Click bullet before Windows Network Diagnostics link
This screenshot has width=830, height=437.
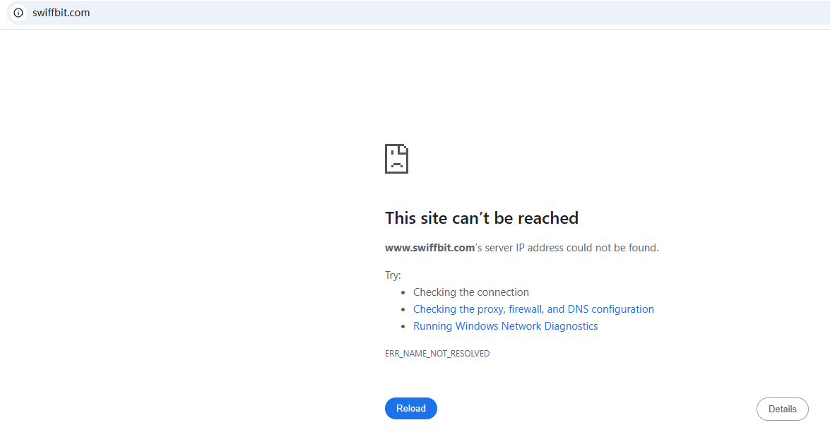(x=403, y=327)
